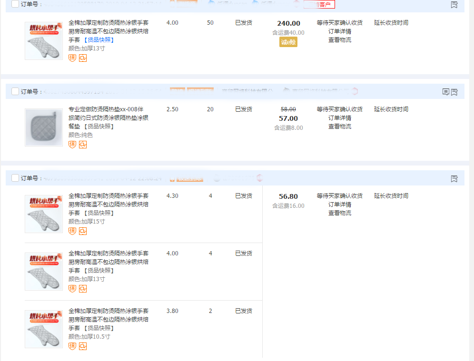Viewport: 474px width, 361px height.
Task: Select the checkbox of the third order
Action: pos(15,177)
